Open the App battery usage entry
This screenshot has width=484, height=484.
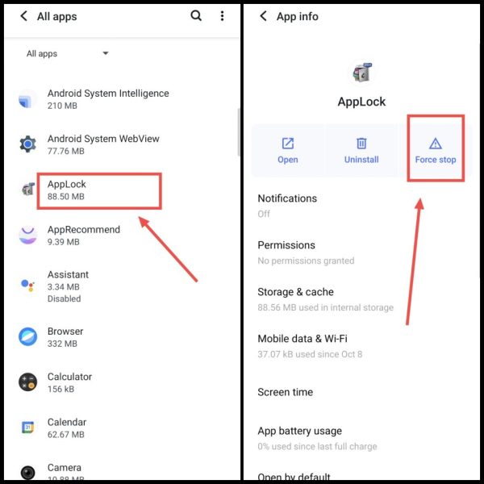pos(361,438)
